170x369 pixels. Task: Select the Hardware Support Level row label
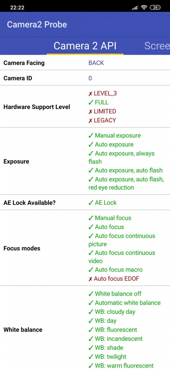(37, 107)
